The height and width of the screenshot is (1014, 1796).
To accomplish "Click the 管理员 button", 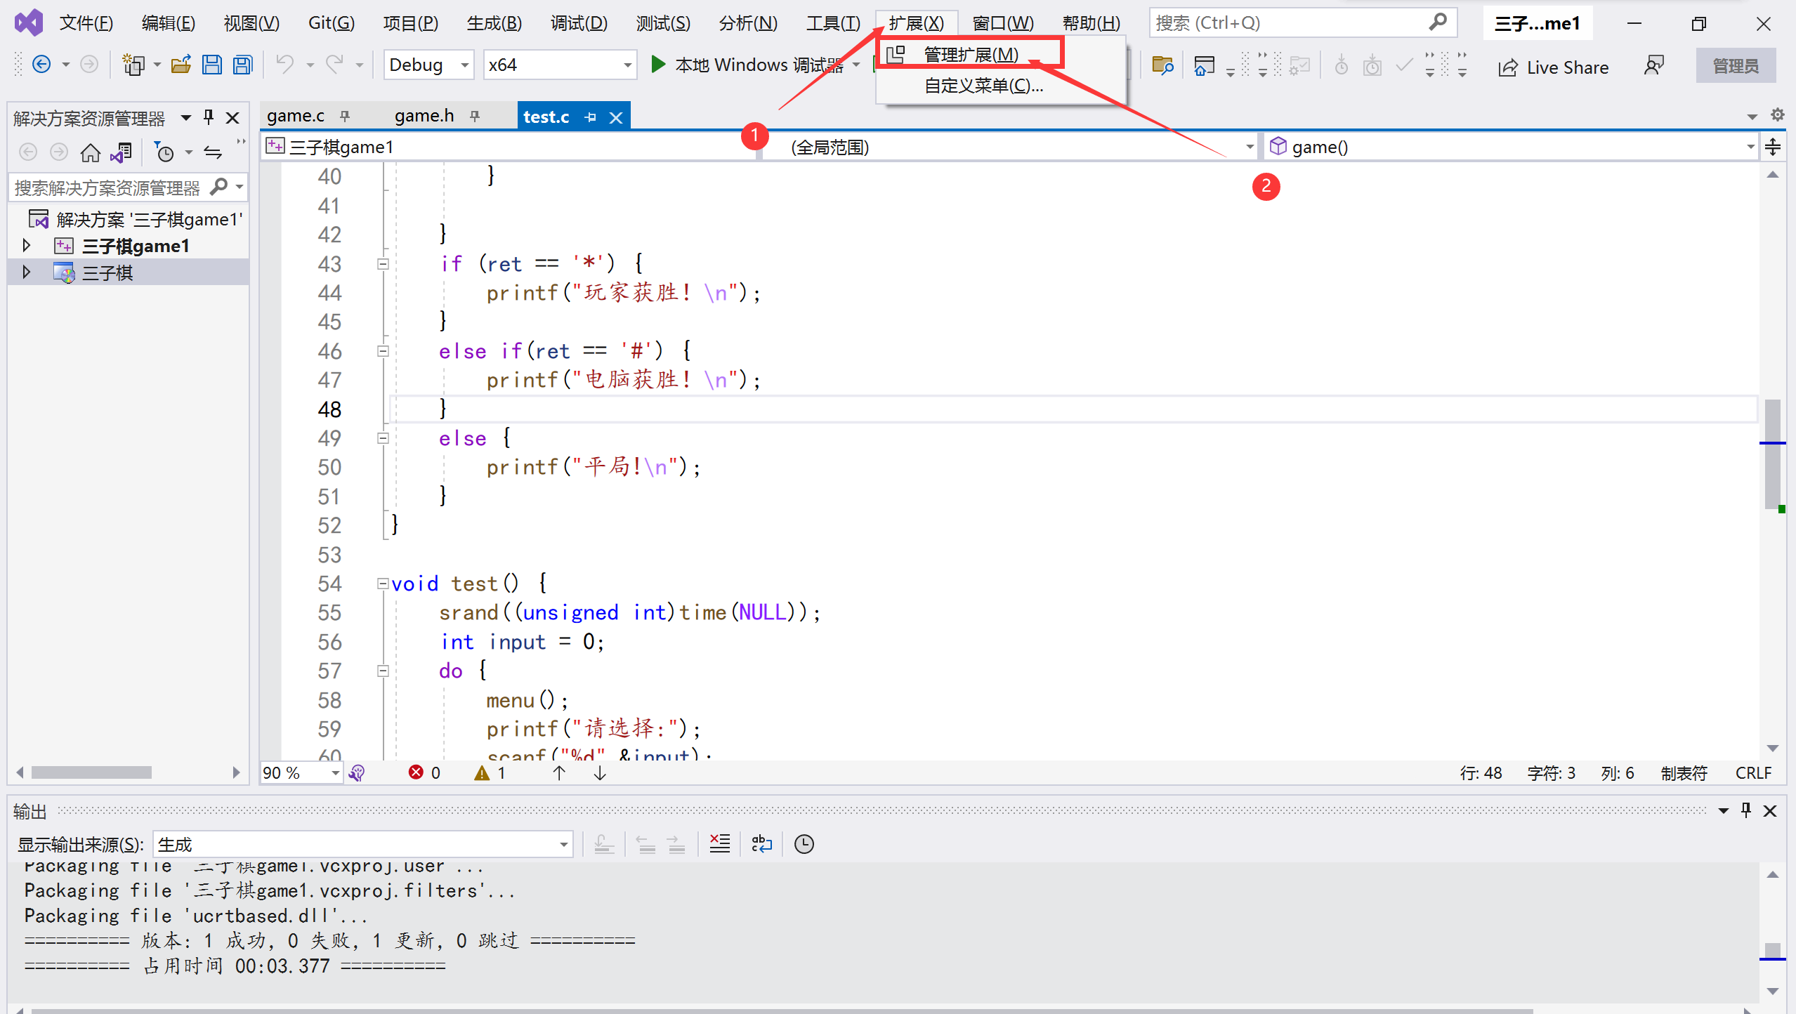I will click(1735, 66).
